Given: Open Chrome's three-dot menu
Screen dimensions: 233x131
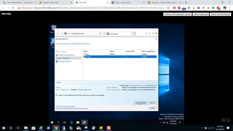Looking at the screenshot, I should (x=230, y=8).
